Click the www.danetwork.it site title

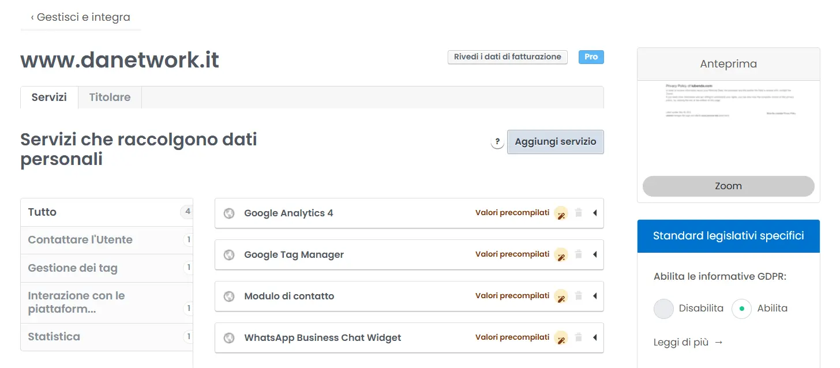coord(120,61)
